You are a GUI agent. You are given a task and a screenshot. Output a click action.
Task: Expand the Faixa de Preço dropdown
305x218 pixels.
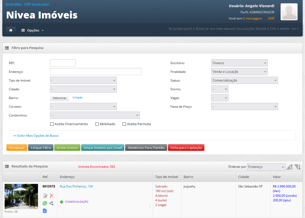(244, 107)
